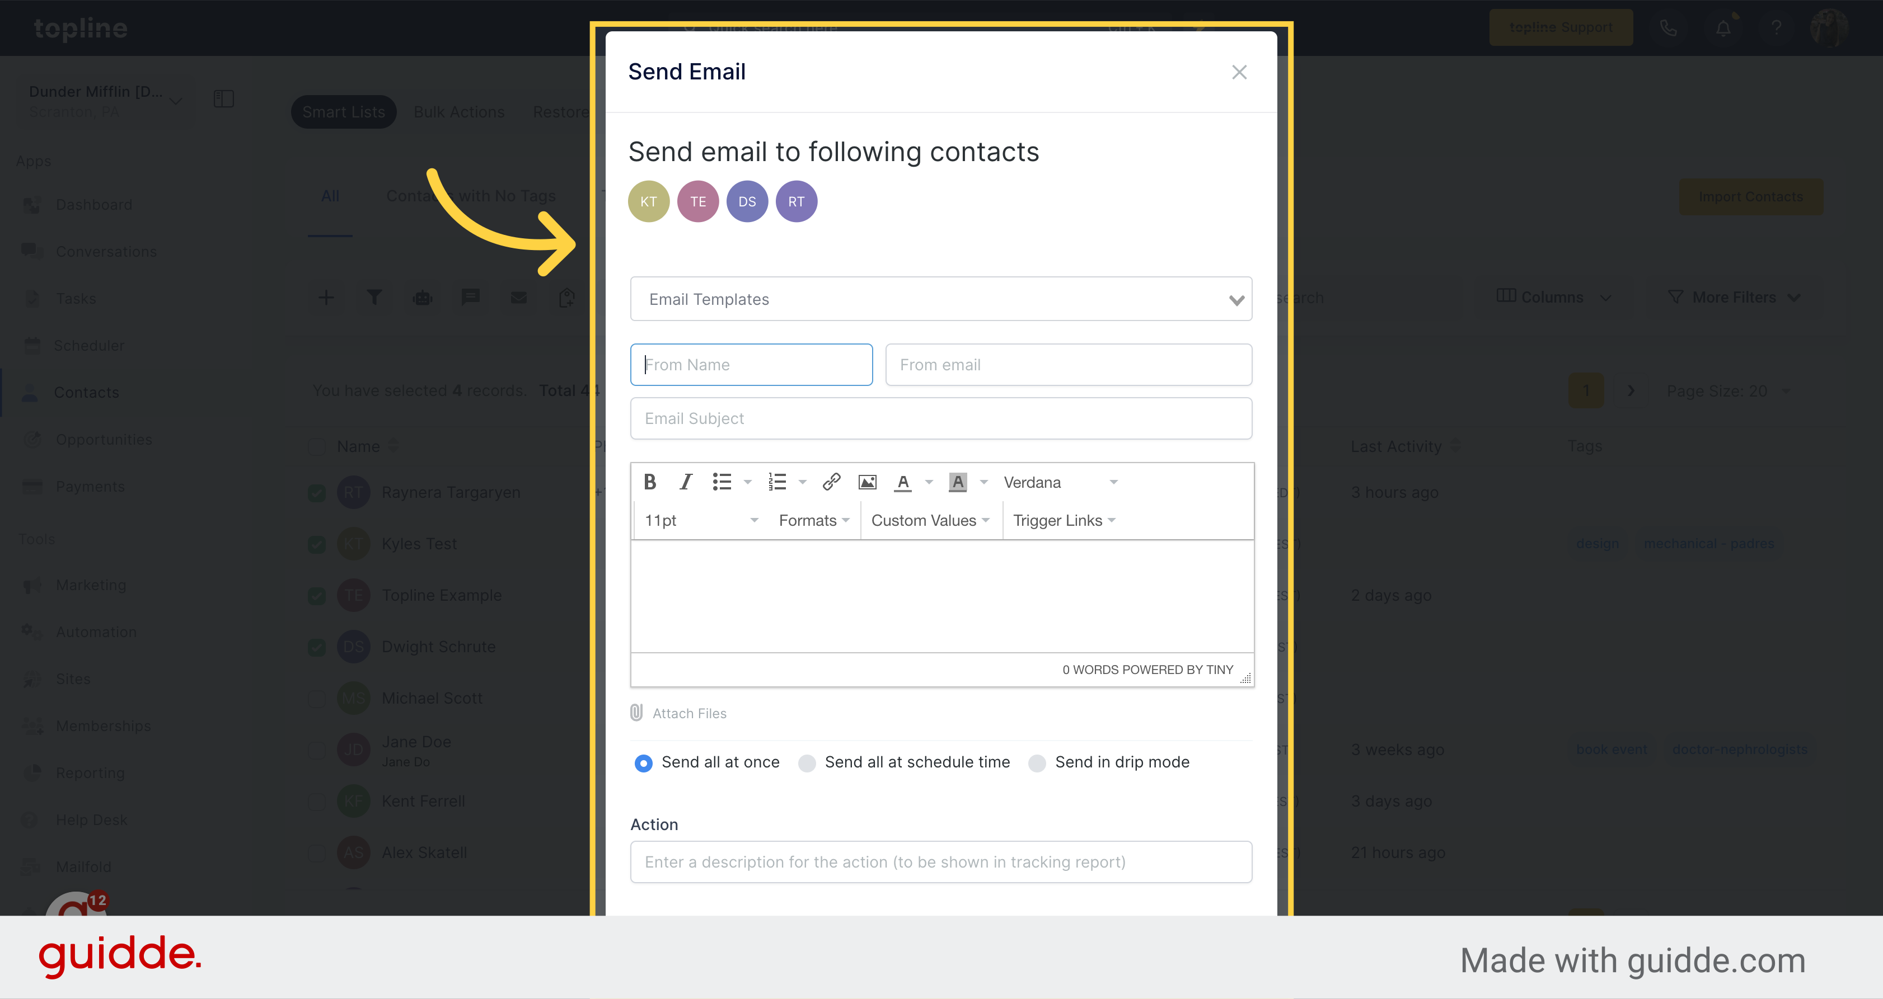Select Send all at once radio button
The image size is (1883, 999).
click(x=644, y=761)
